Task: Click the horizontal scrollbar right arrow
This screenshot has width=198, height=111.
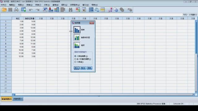Action: 194,94
